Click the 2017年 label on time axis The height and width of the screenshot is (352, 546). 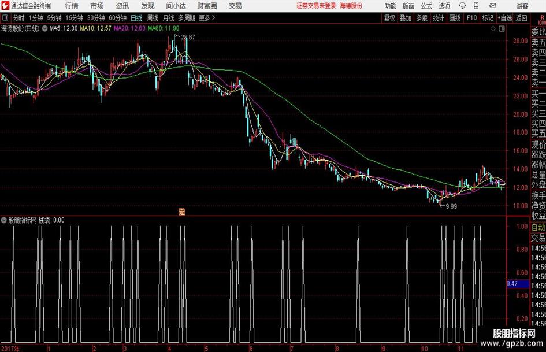point(10,349)
